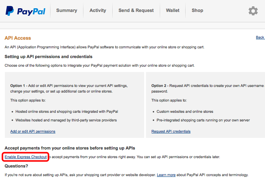
Task: Click the Back link
Action: pos(260,37)
